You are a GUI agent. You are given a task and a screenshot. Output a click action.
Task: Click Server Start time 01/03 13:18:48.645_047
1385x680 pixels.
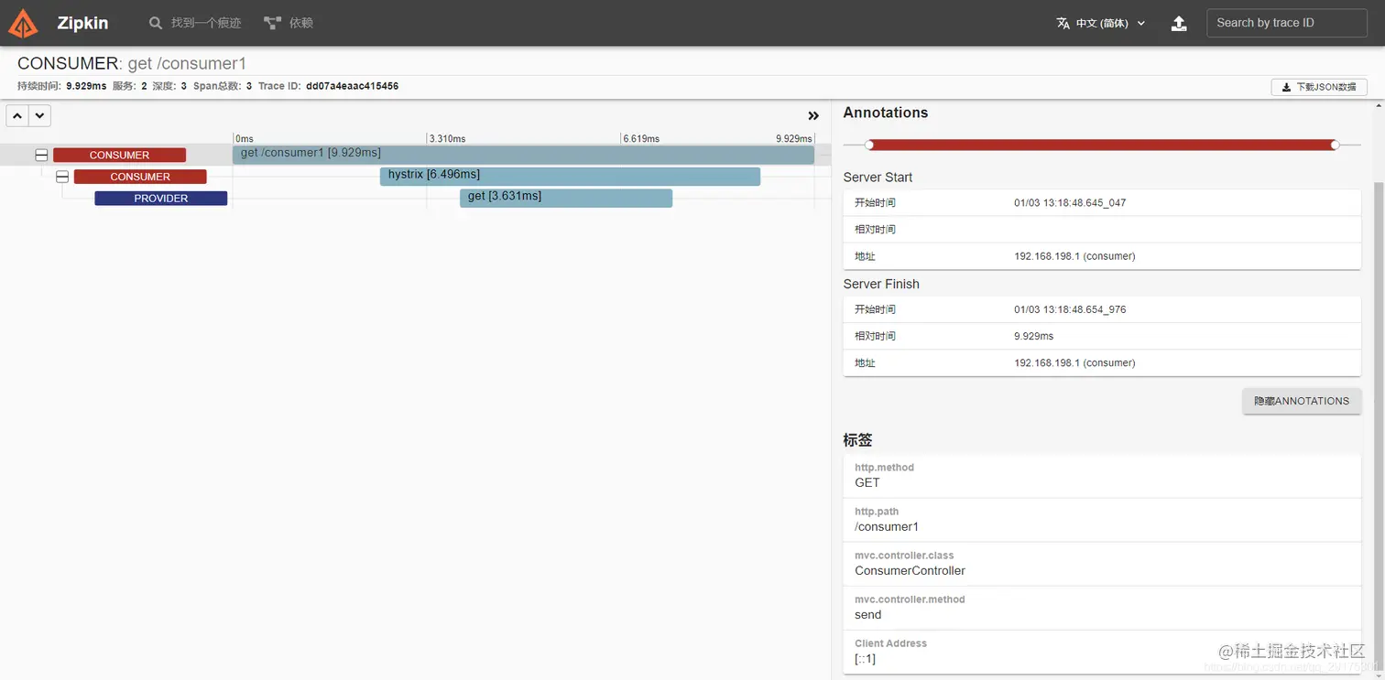1070,203
